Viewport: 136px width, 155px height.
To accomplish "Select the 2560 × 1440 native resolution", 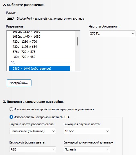I will click(x=40, y=69).
